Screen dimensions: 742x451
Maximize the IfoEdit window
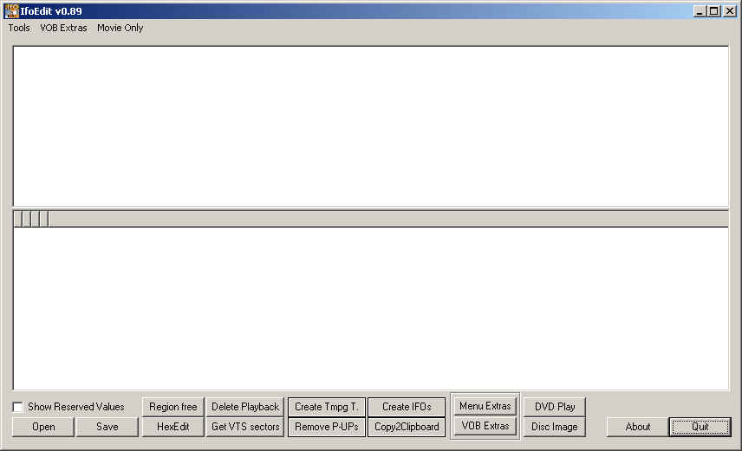click(714, 11)
